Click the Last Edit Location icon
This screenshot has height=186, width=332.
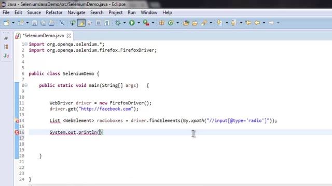[248, 23]
